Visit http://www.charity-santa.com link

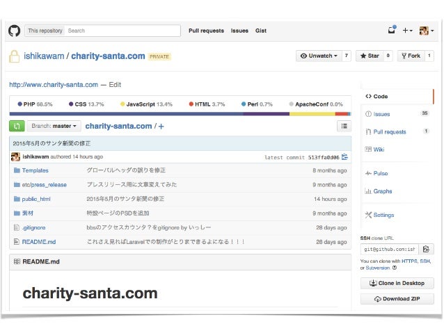54,85
